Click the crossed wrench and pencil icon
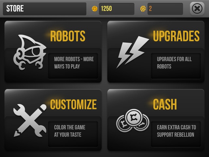 30,121
